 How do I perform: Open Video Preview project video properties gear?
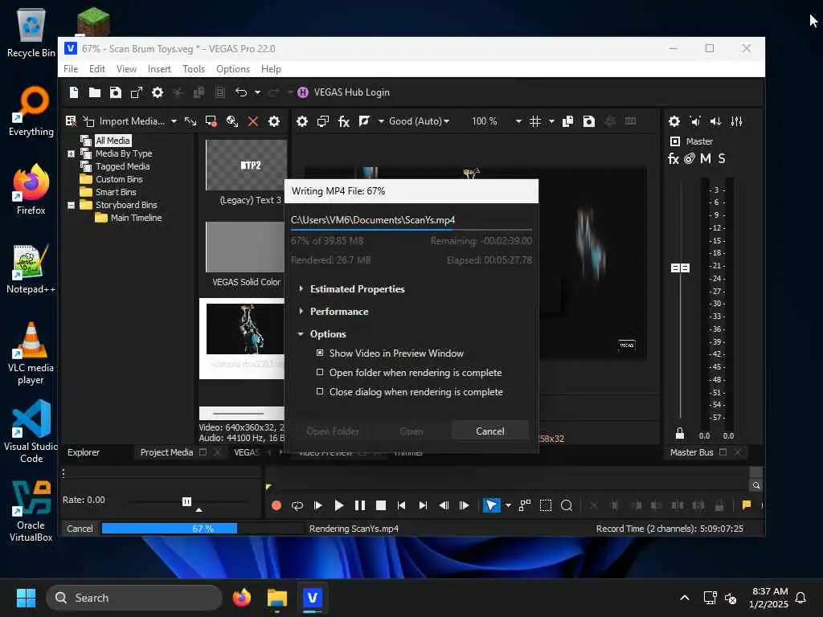click(x=302, y=121)
